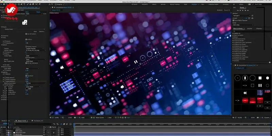Expand the Color Correction effects category
The width and height of the screenshot is (272, 136).
coord(233,35)
